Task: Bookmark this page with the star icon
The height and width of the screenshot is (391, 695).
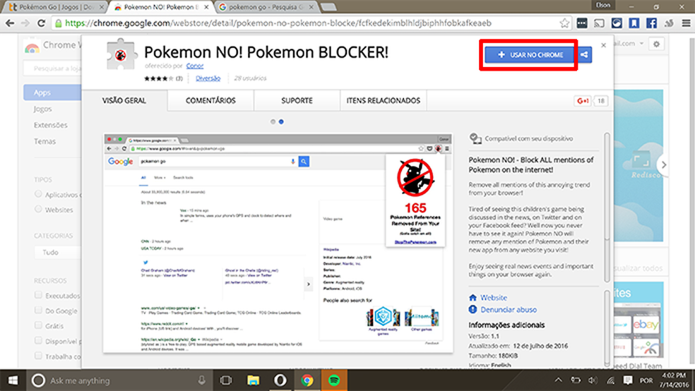Action: (564, 23)
